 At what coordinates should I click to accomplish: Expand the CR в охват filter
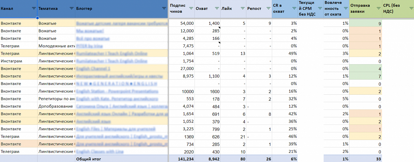(x=294, y=9)
